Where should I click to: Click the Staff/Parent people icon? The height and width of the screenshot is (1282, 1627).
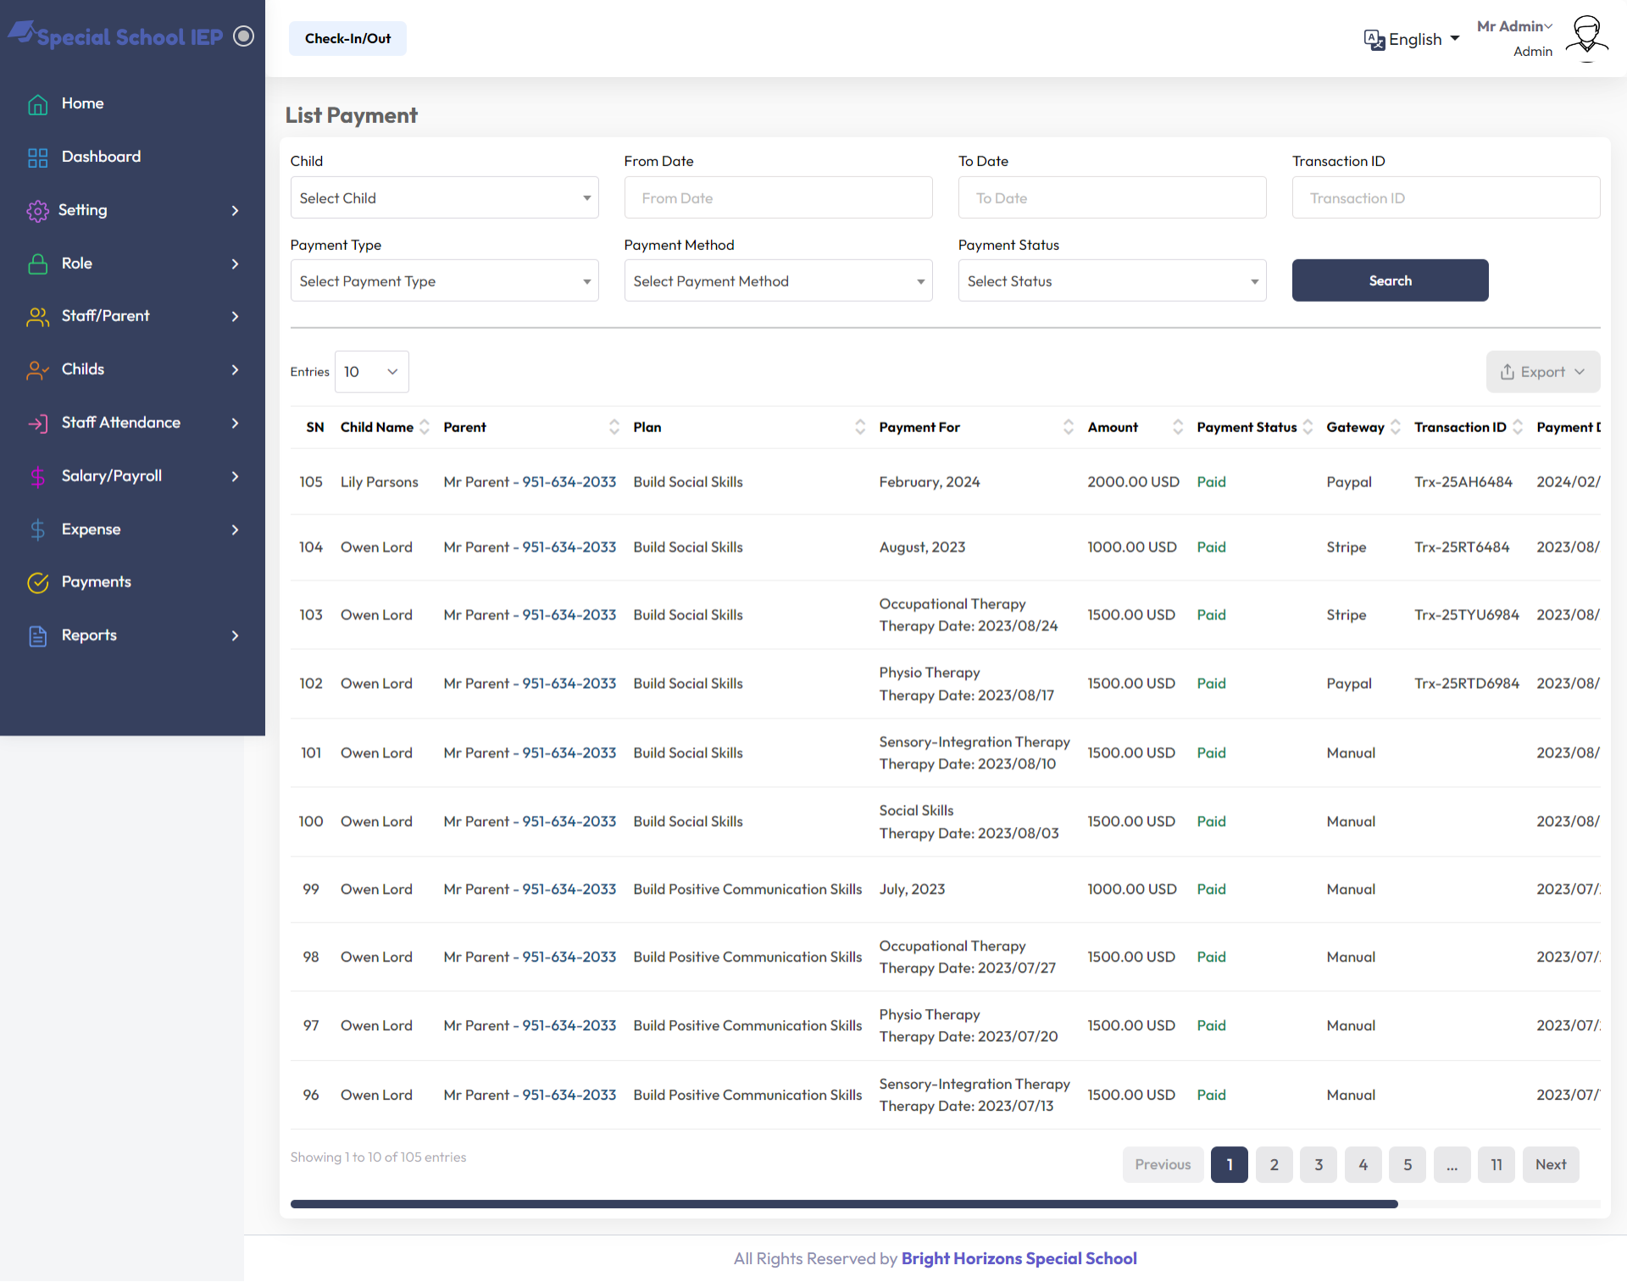tap(38, 317)
